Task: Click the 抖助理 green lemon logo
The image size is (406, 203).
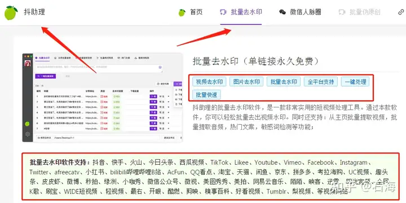Action: pos(11,13)
